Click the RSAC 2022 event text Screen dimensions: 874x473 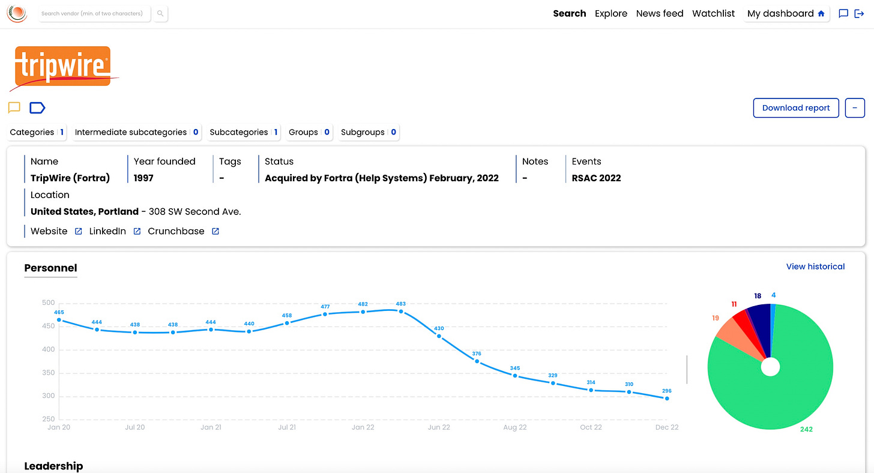point(596,178)
